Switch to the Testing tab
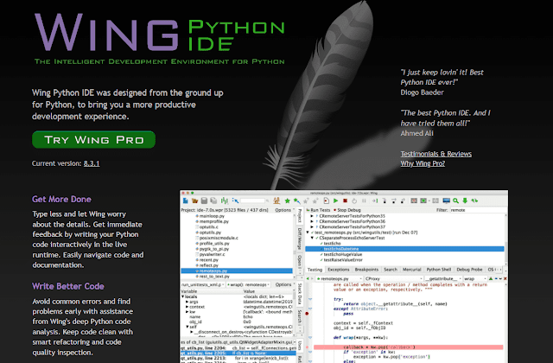Viewport: 553px width, 363px height. (315, 270)
